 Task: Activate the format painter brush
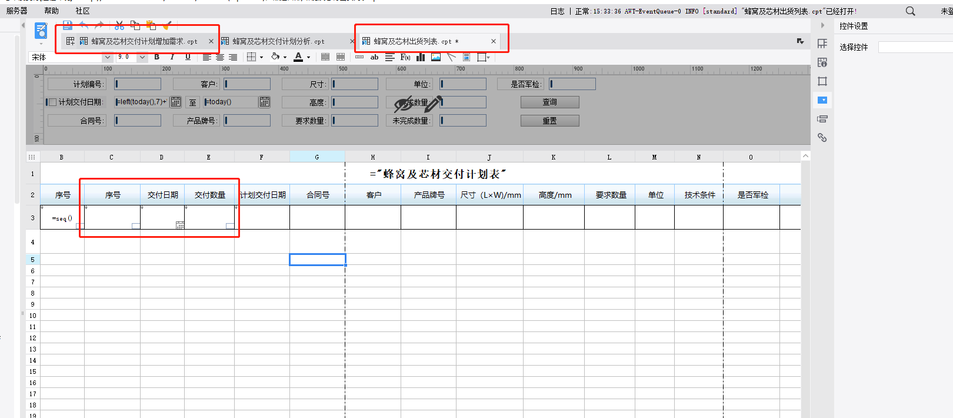tap(167, 25)
